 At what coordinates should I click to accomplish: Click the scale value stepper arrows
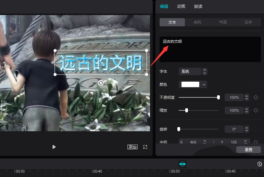pyautogui.click(x=247, y=110)
